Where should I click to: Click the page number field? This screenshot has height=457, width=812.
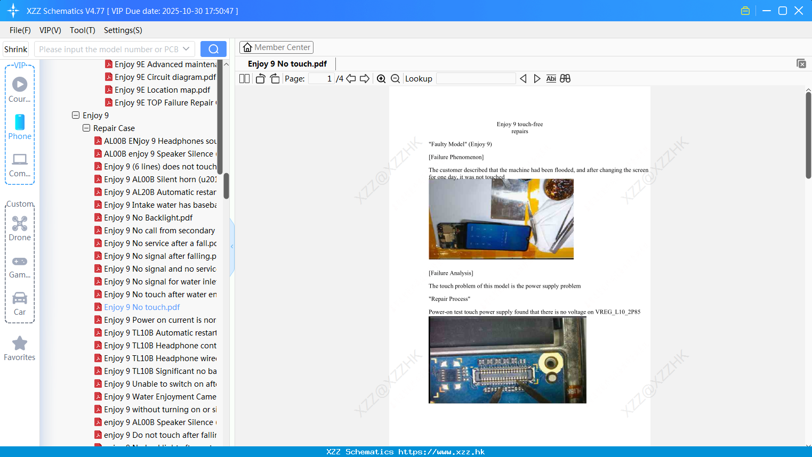point(321,78)
